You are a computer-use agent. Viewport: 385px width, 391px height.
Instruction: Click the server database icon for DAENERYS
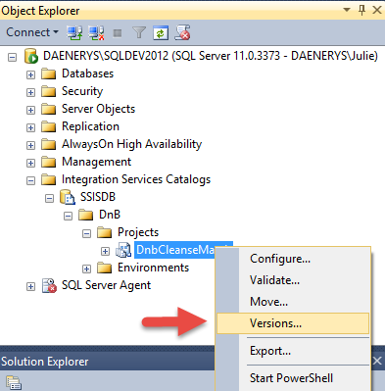[31, 56]
